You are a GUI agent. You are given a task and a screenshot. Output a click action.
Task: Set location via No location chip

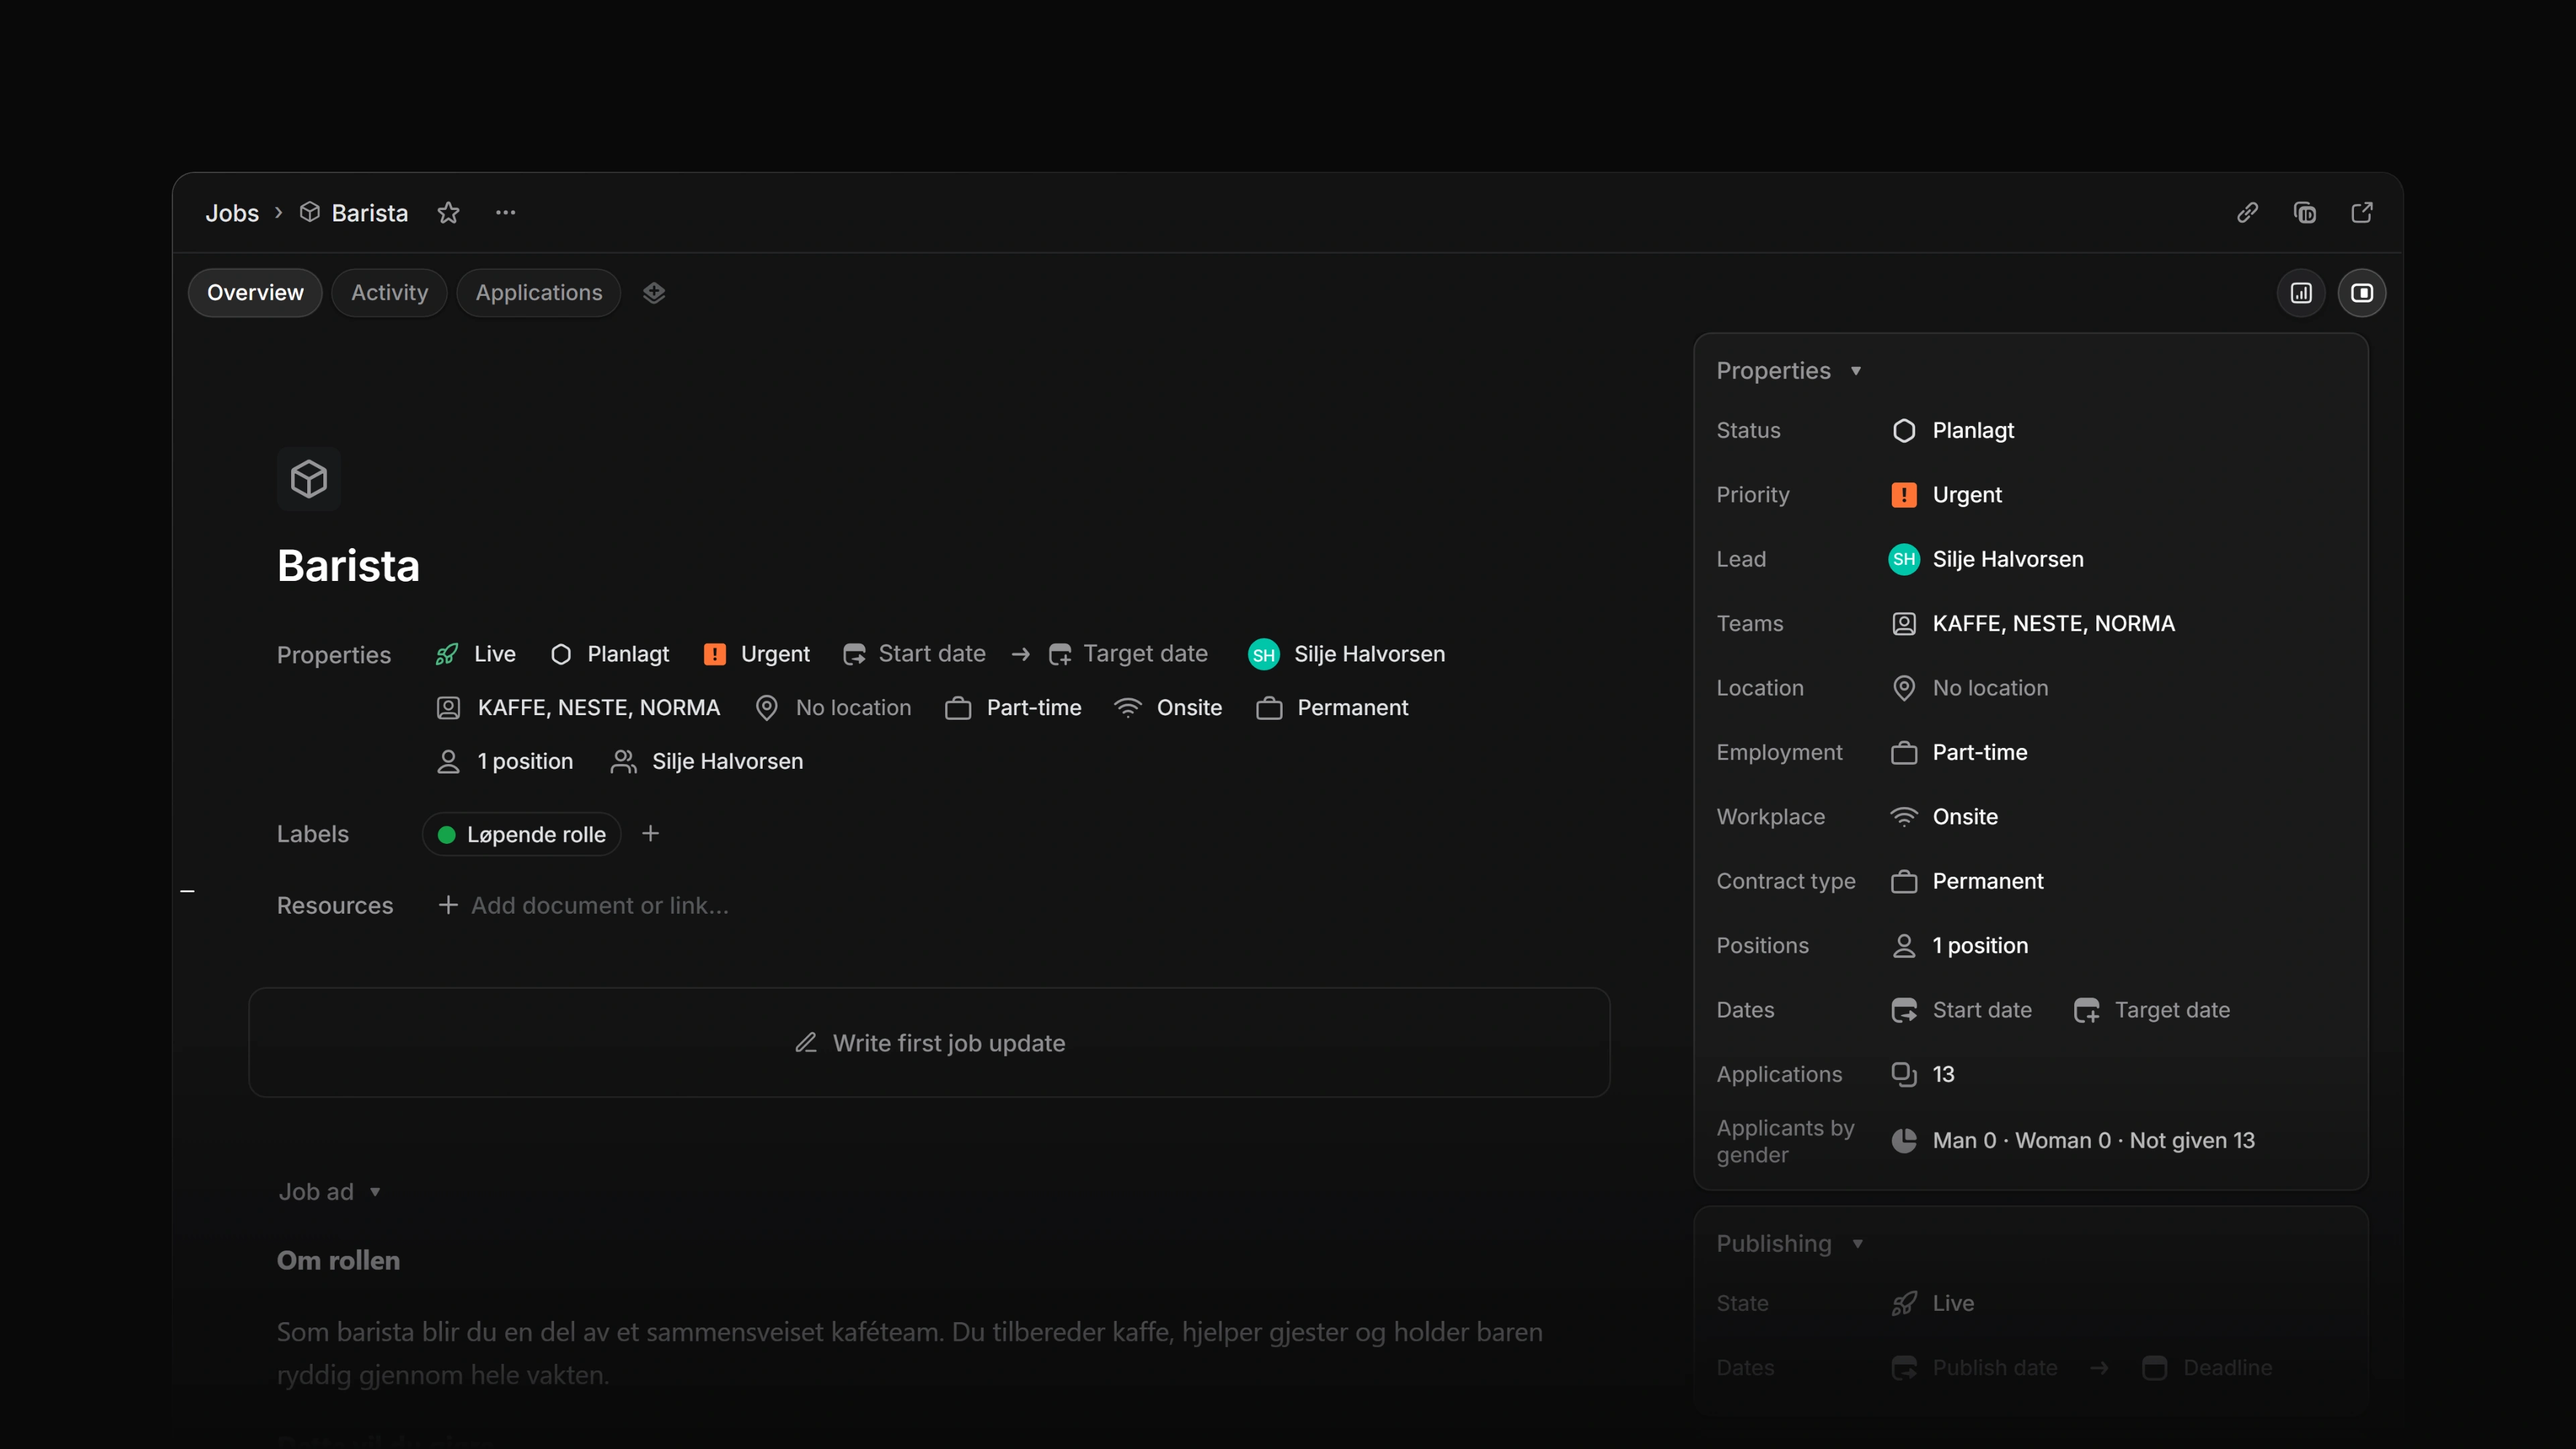833,708
